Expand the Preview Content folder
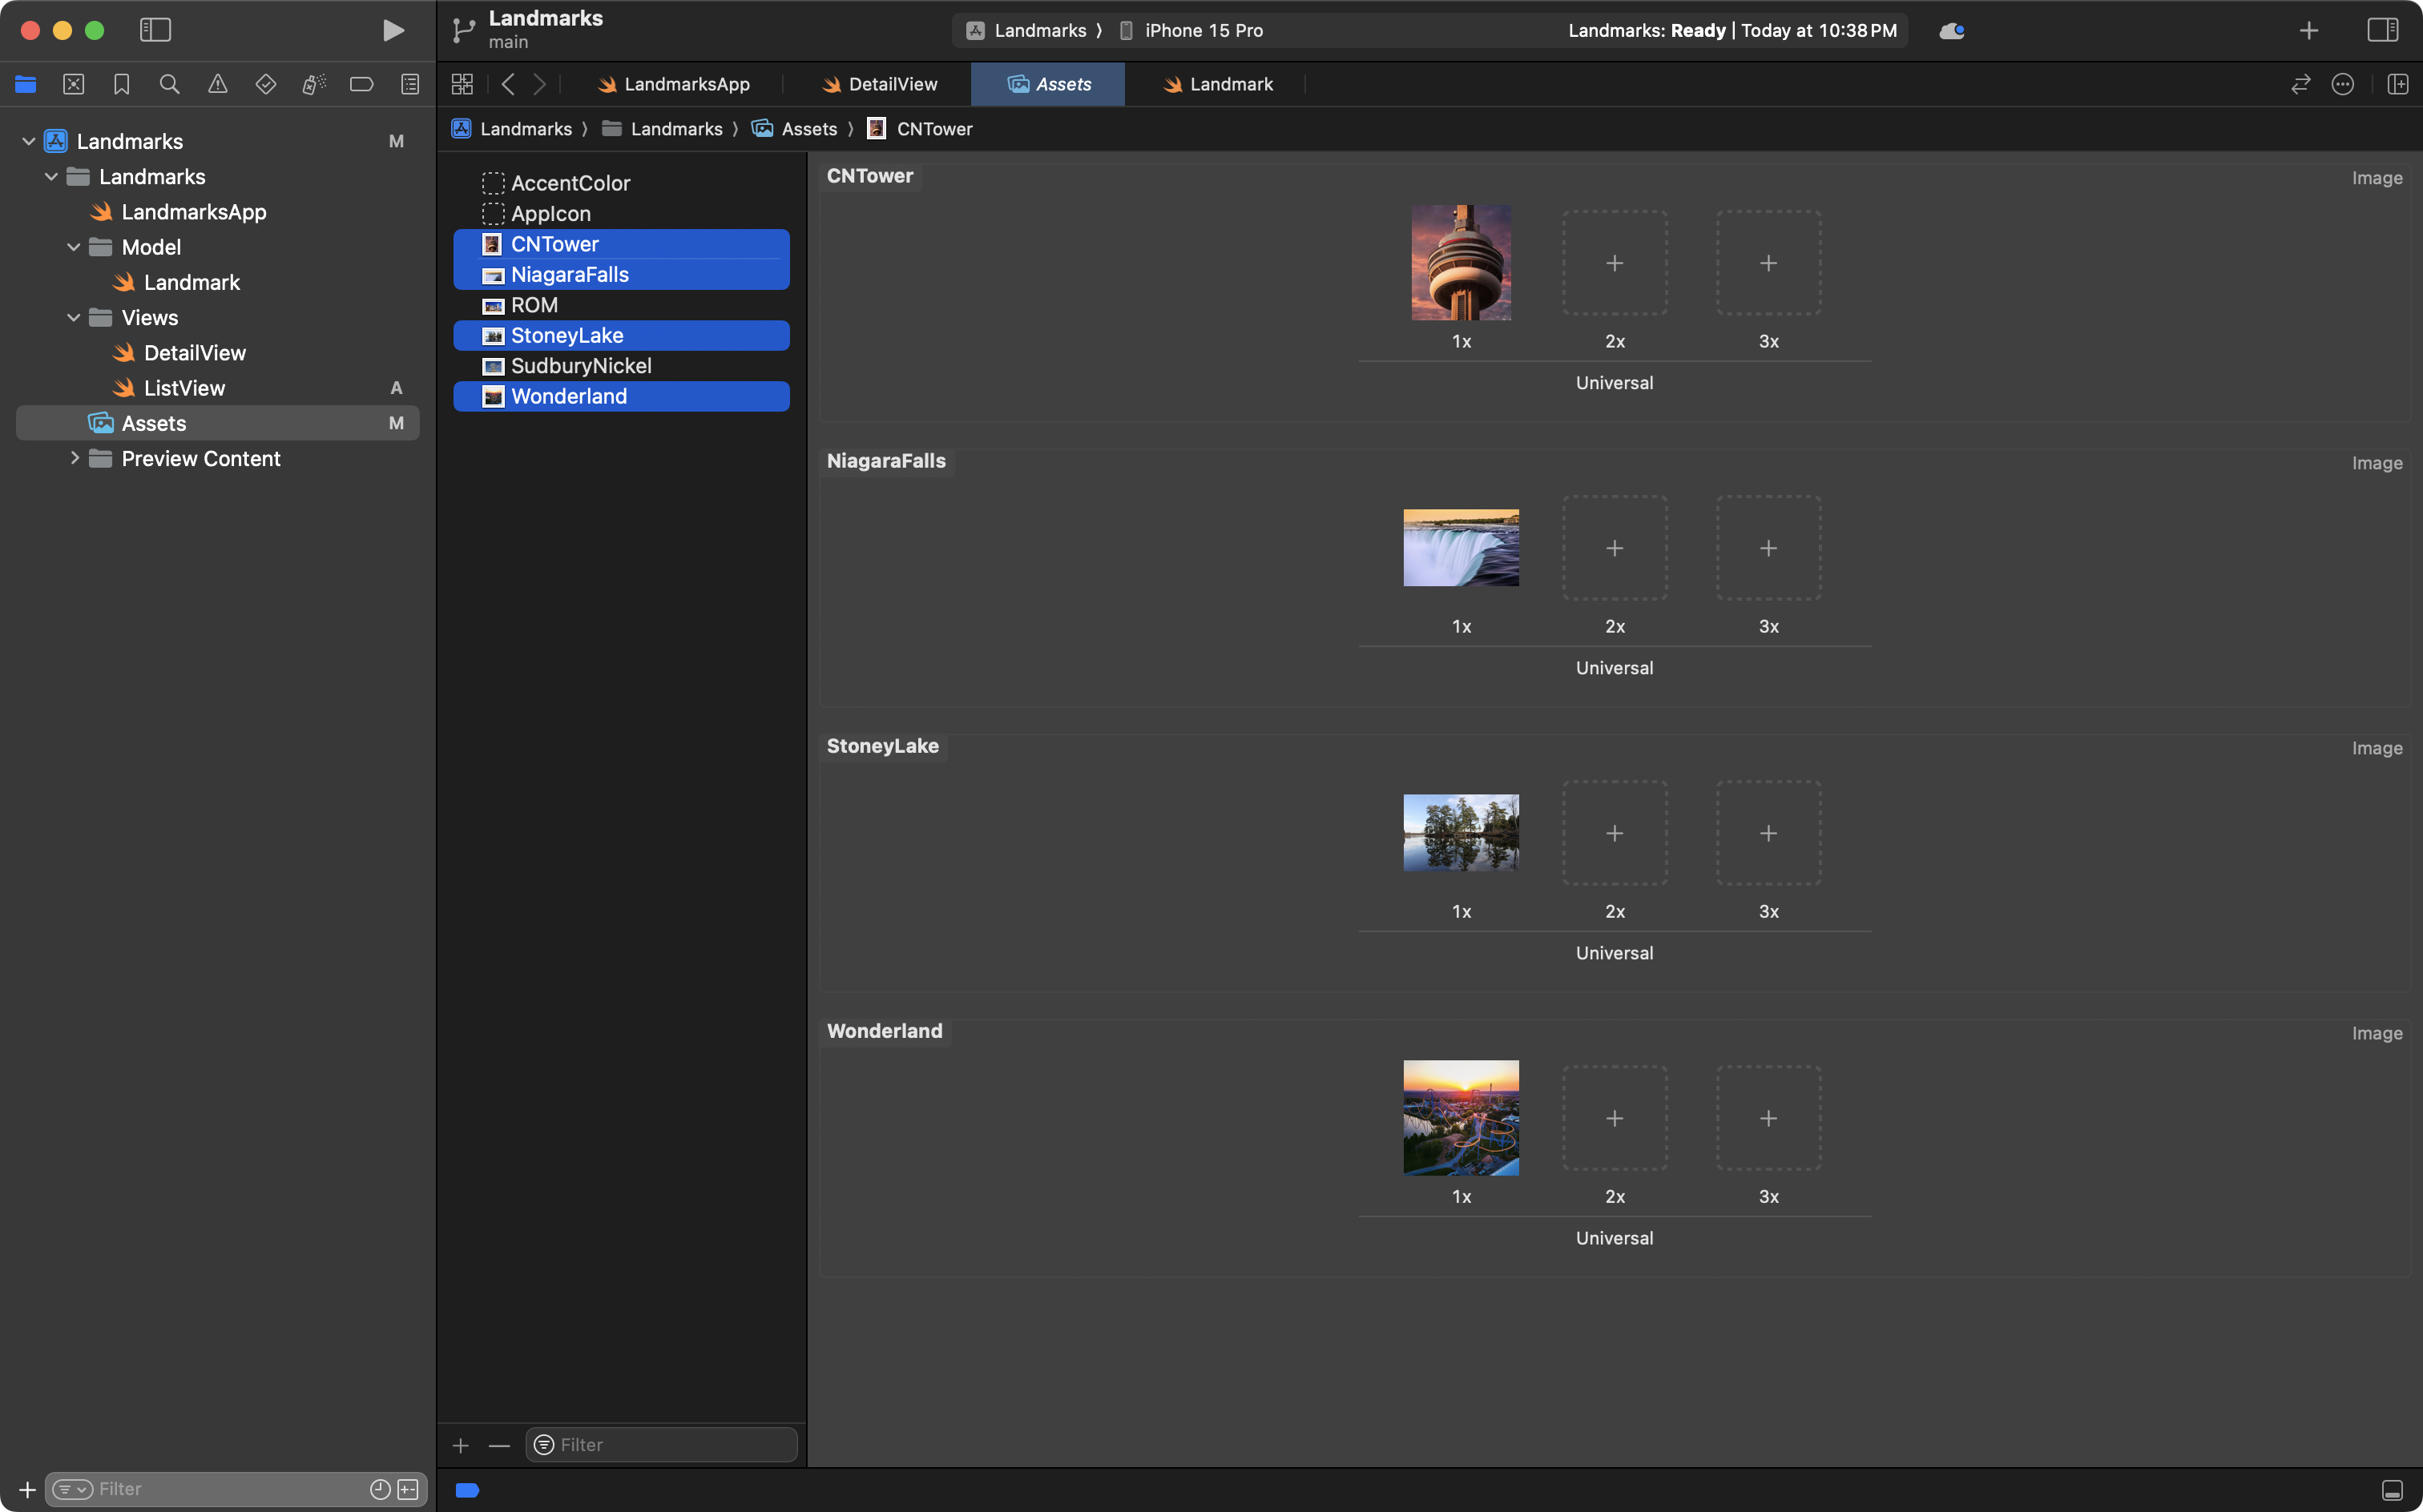Viewport: 2423px width, 1512px height. pos(75,458)
